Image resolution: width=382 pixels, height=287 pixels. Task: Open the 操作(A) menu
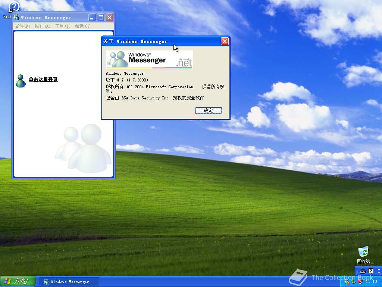(43, 26)
